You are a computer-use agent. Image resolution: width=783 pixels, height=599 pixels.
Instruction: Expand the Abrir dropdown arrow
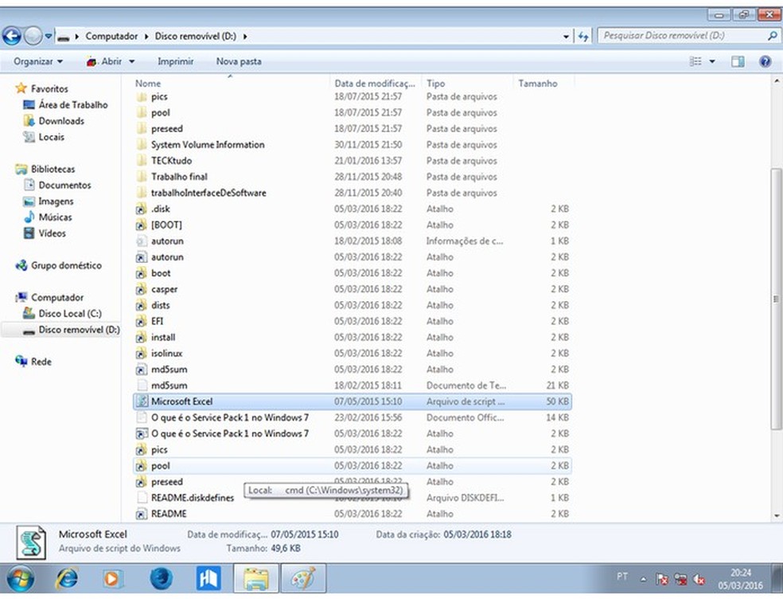tap(132, 61)
